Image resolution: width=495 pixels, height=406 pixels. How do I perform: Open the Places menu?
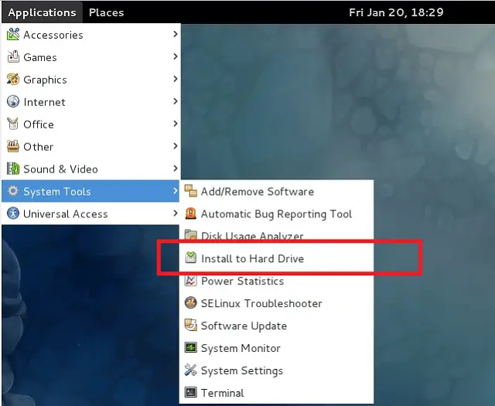pyautogui.click(x=107, y=12)
